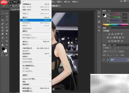Viewport: 129px width, 93px height.
Task: Select the Shape tool
Action: (7, 41)
